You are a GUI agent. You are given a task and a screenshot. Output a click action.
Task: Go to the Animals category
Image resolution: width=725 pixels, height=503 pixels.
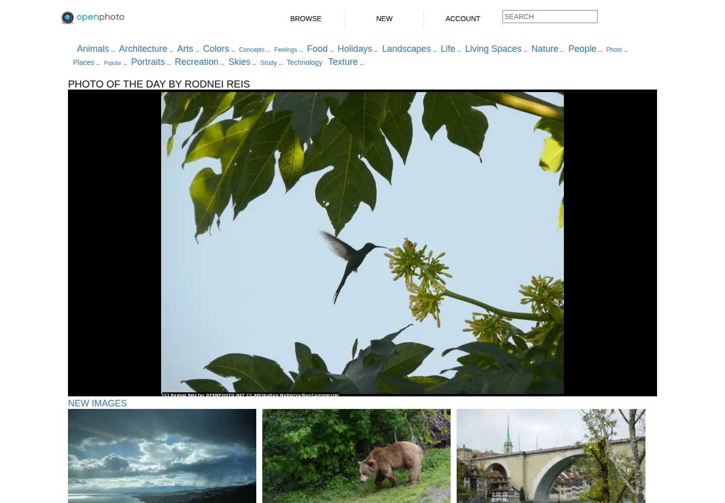tap(93, 49)
